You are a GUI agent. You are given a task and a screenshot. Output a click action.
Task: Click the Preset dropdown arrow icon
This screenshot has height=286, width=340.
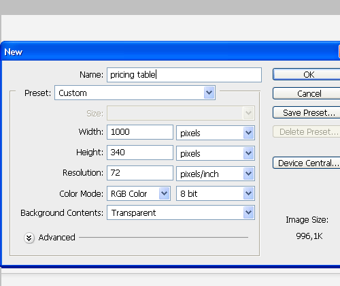pyautogui.click(x=209, y=93)
